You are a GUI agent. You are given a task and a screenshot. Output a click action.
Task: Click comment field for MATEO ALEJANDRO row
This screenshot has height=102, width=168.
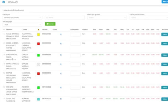click(x=75, y=73)
